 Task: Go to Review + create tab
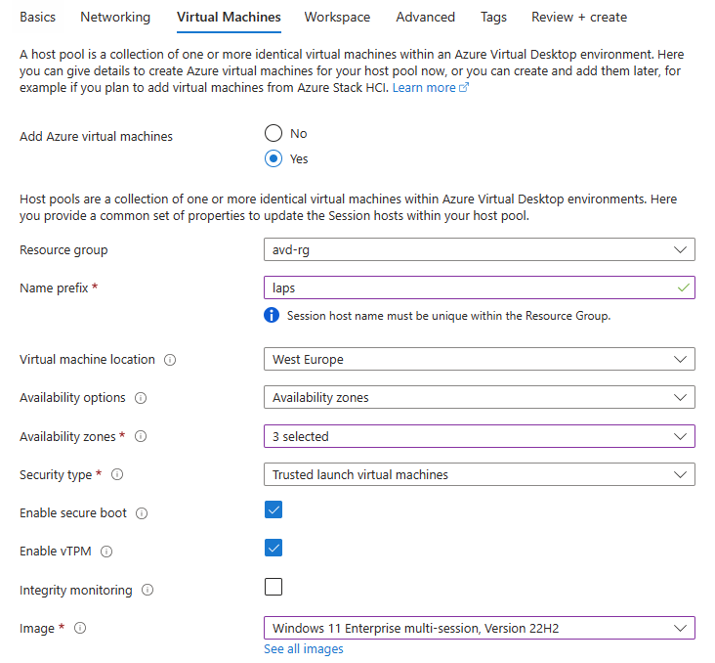pos(579,18)
